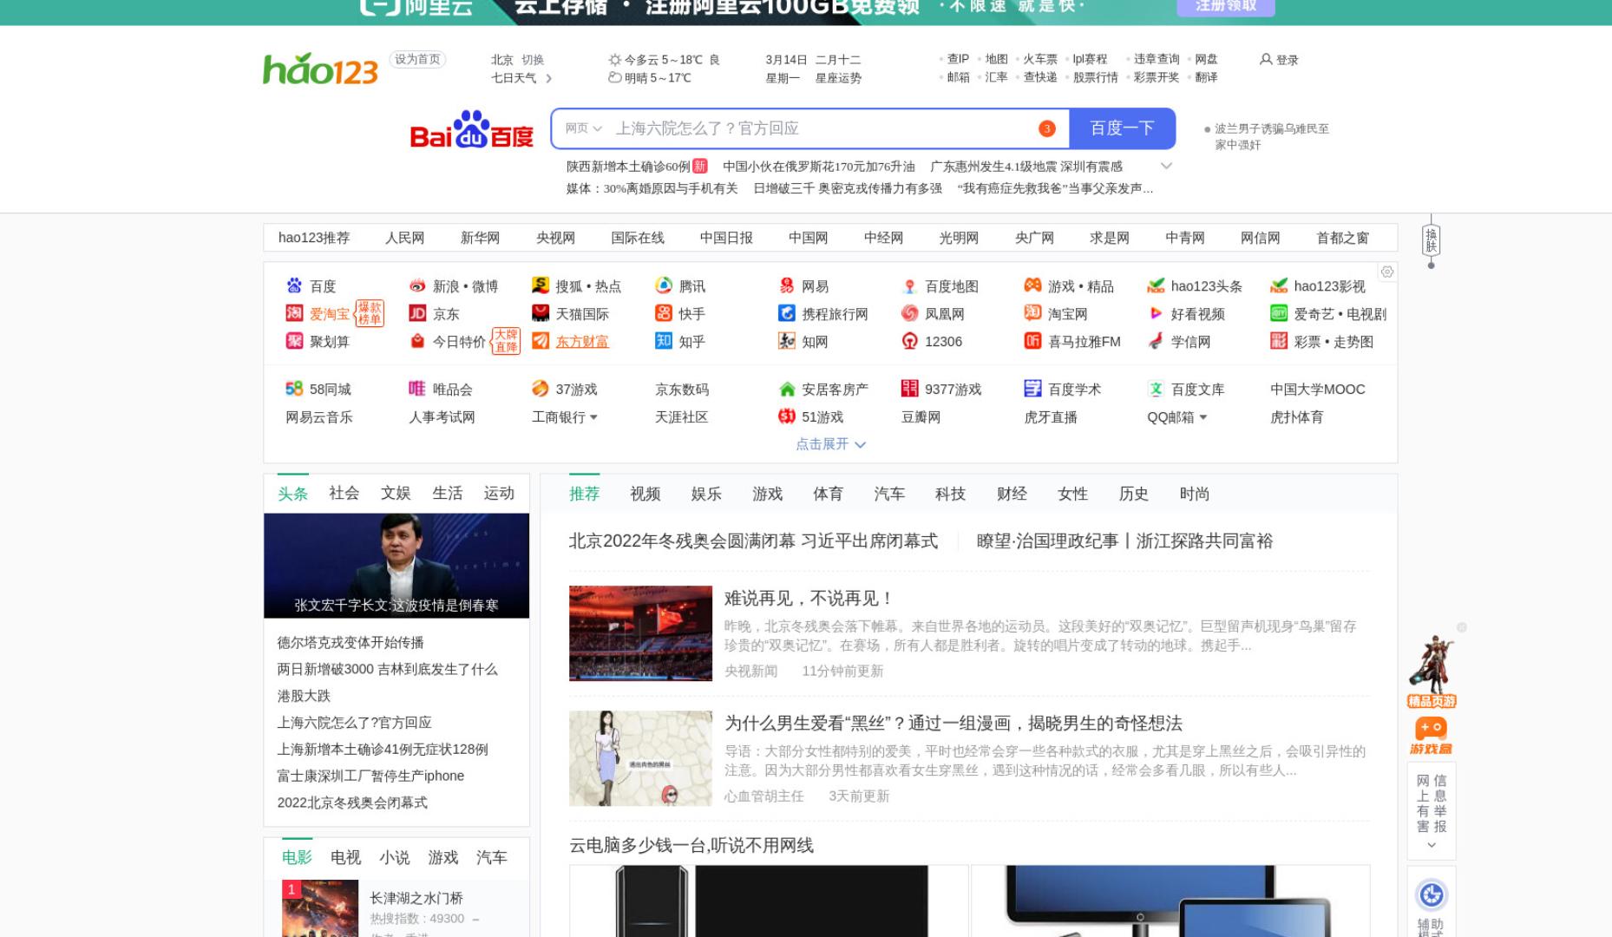Open the Phoenix (凤凰网) icon
Viewport: 1612px width, 937px height.
point(909,313)
